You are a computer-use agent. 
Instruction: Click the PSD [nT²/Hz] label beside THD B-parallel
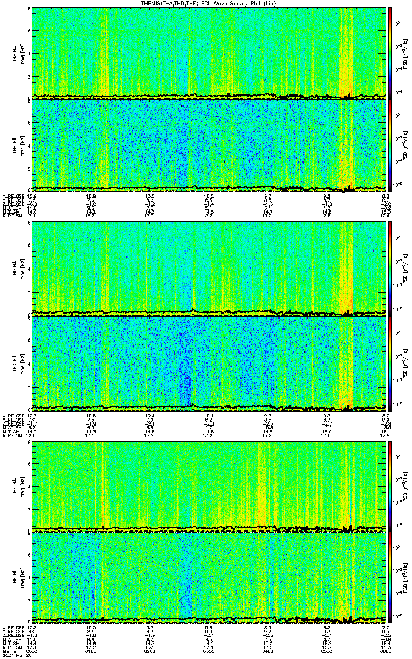pos(405,364)
